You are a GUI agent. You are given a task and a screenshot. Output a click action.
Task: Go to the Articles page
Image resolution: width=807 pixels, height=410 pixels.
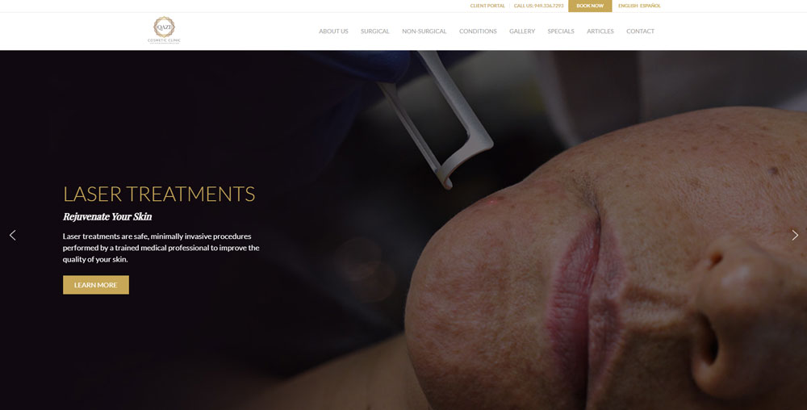600,31
